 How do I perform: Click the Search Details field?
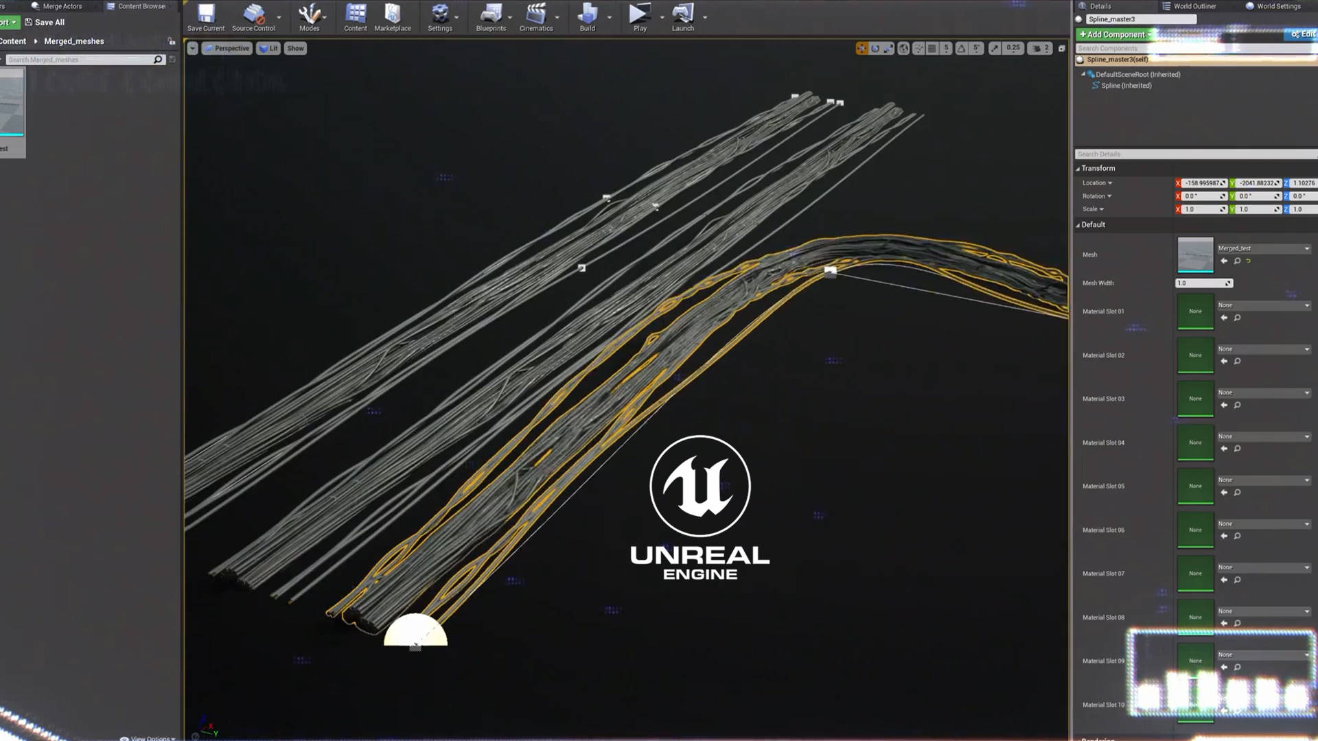(1196, 154)
